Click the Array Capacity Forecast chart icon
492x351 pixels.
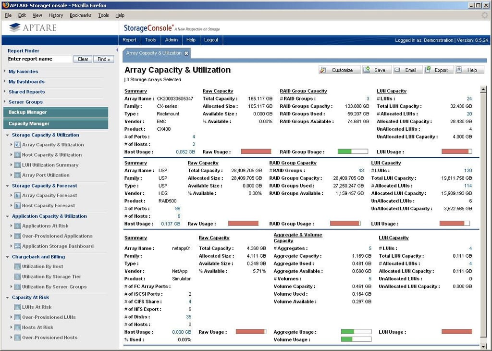click(18, 196)
